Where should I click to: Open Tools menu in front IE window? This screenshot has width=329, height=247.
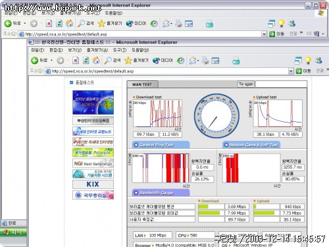[x=120, y=50]
